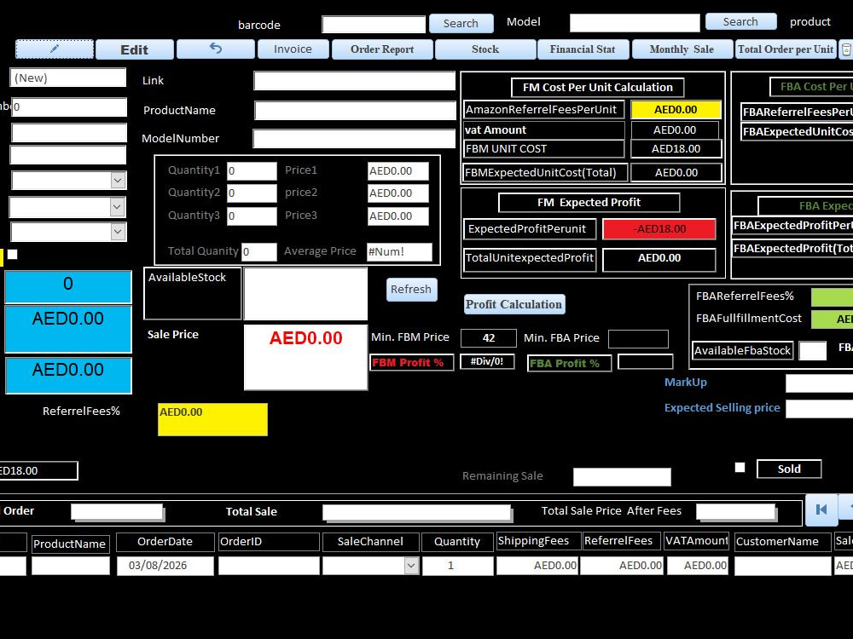The image size is (853, 639).
Task: Click the Search button next to barcode field
Action: (461, 23)
